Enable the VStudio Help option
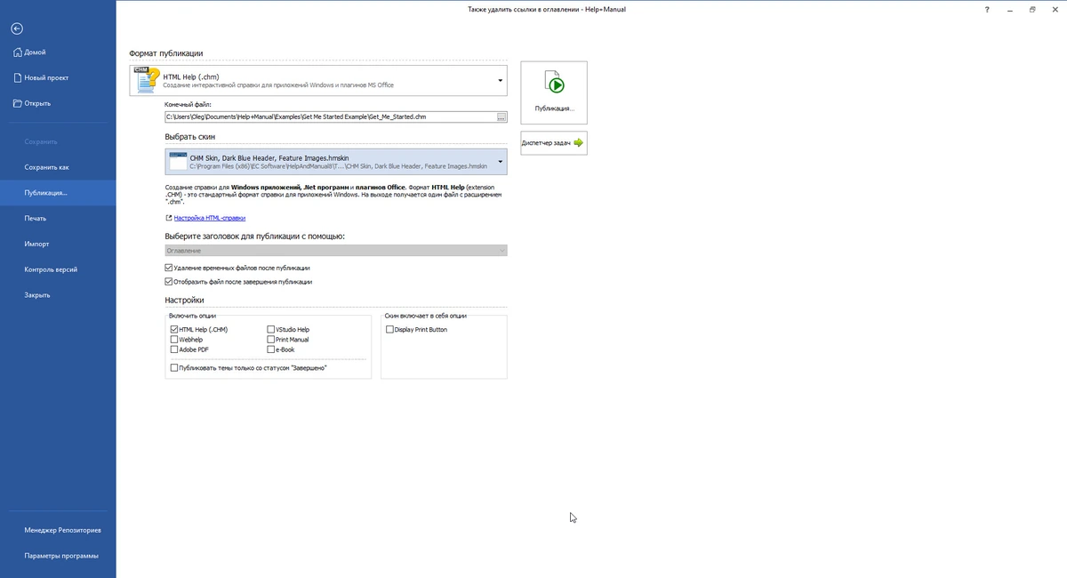This screenshot has height=578, width=1067. [x=271, y=330]
